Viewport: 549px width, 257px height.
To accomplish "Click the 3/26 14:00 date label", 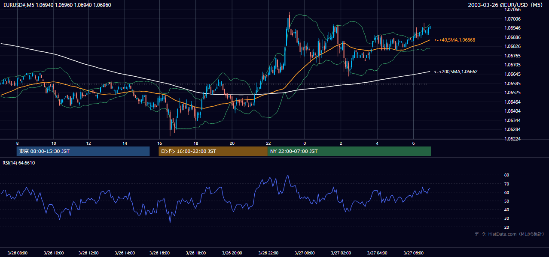I will [x=125, y=253].
